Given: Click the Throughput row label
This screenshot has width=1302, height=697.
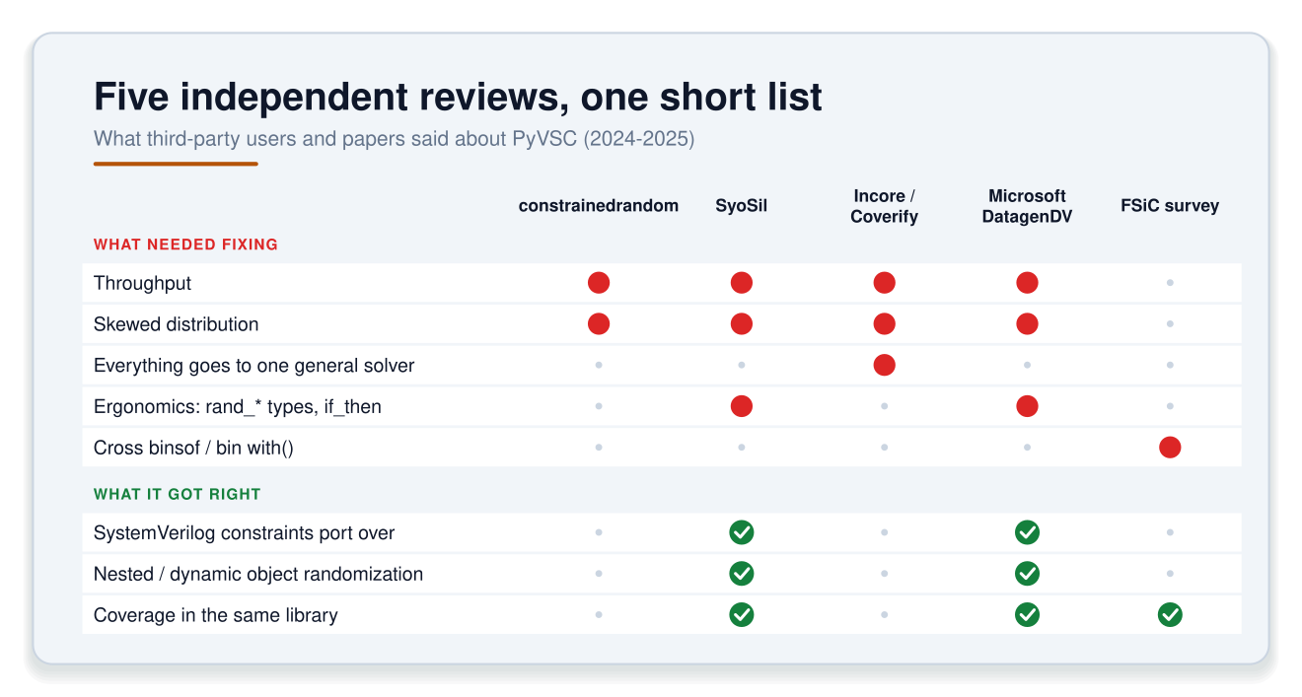Looking at the screenshot, I should tap(142, 283).
